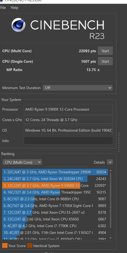
Task: Start the CPU Multi Core test
Action: coord(105,51)
